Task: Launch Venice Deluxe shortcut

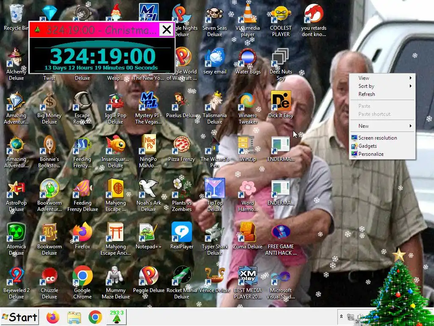Action: click(214, 279)
